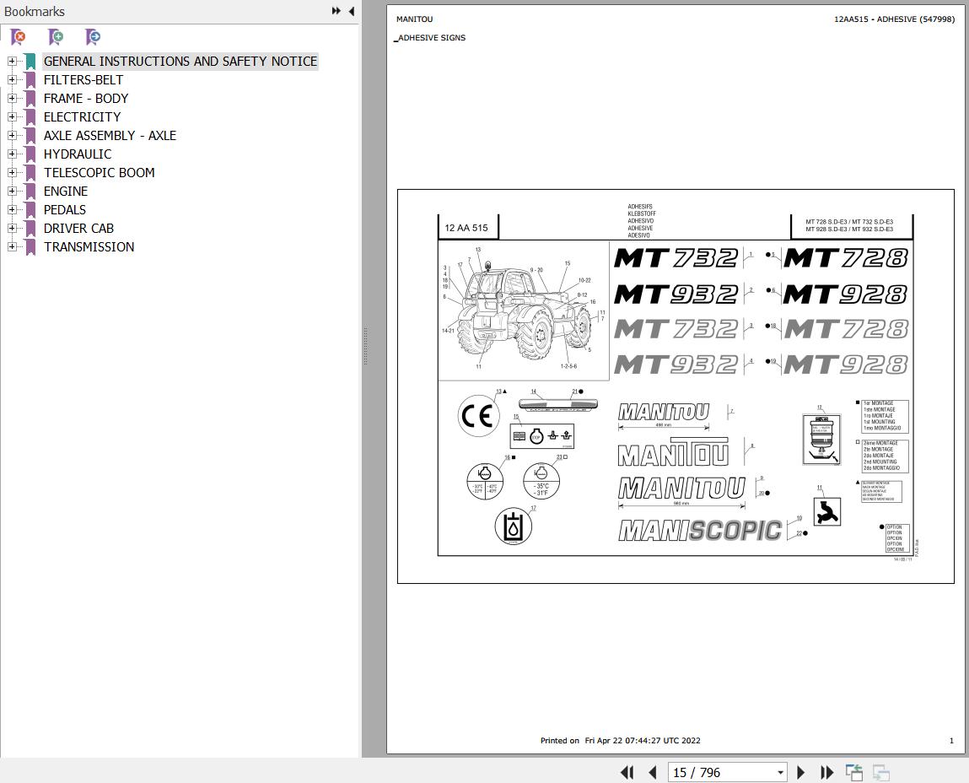Expand the ENGINE bookmark node
This screenshot has width=969, height=783.
12,192
